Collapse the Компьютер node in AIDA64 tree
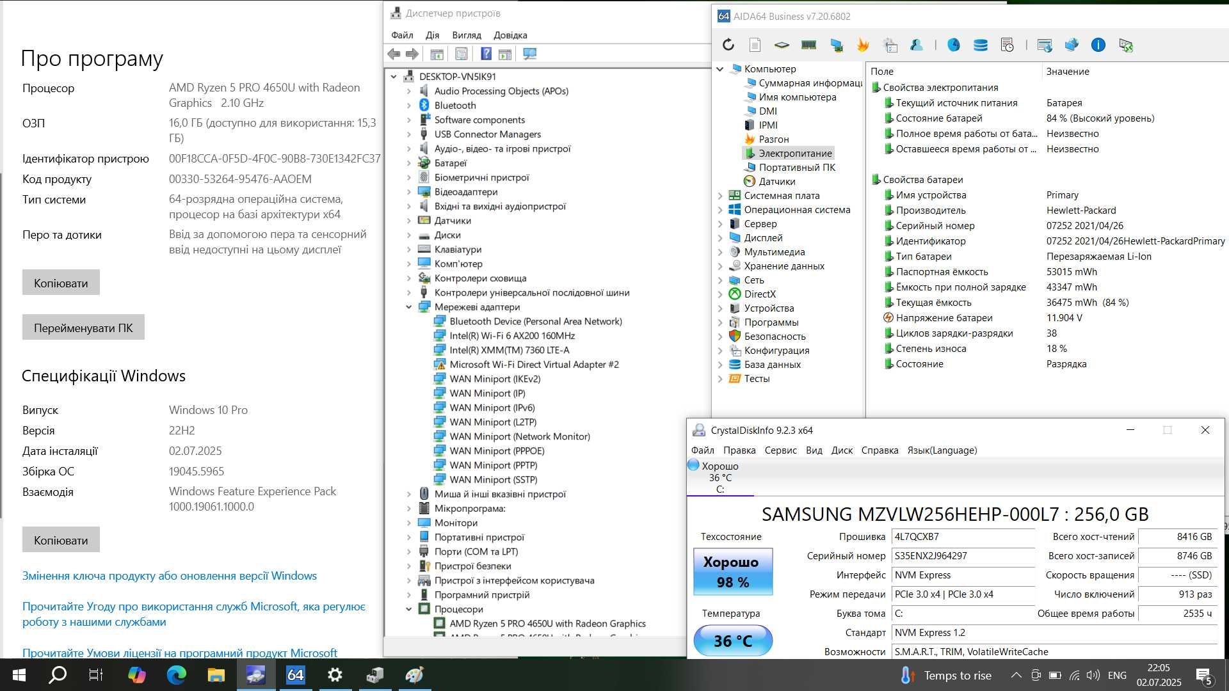Viewport: 1229px width, 691px height. (720, 69)
